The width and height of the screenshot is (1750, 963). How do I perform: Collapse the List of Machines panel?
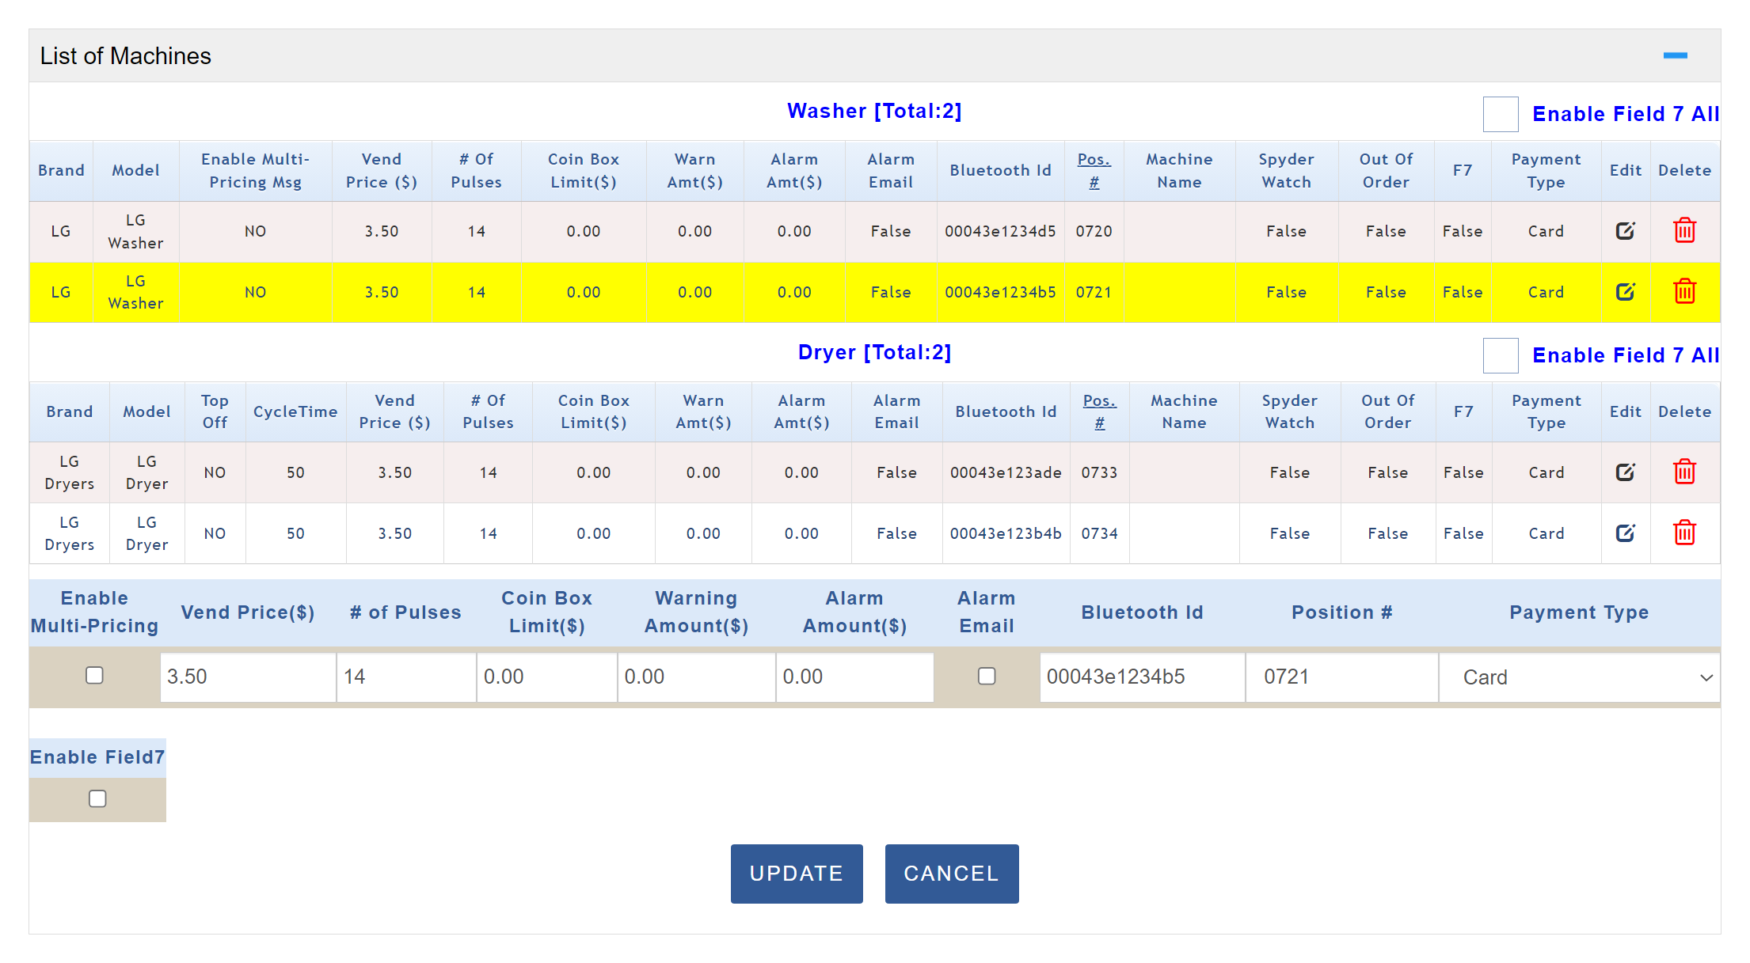(x=1675, y=56)
